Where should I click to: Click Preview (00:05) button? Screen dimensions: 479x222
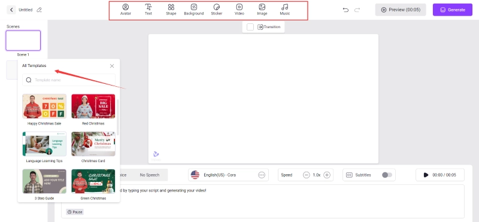pos(401,10)
